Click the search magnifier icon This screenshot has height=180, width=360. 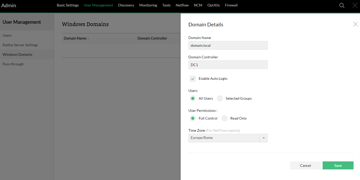coord(342,5)
